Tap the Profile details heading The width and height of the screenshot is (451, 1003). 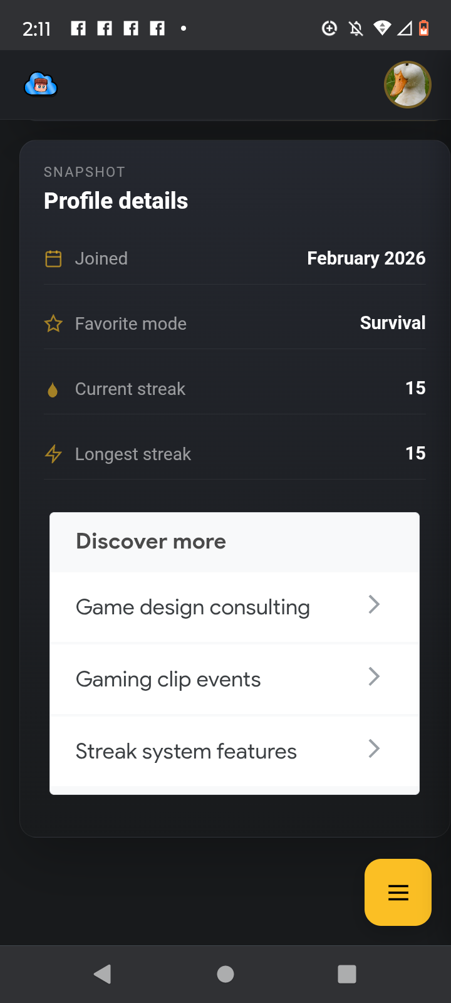[x=116, y=201]
